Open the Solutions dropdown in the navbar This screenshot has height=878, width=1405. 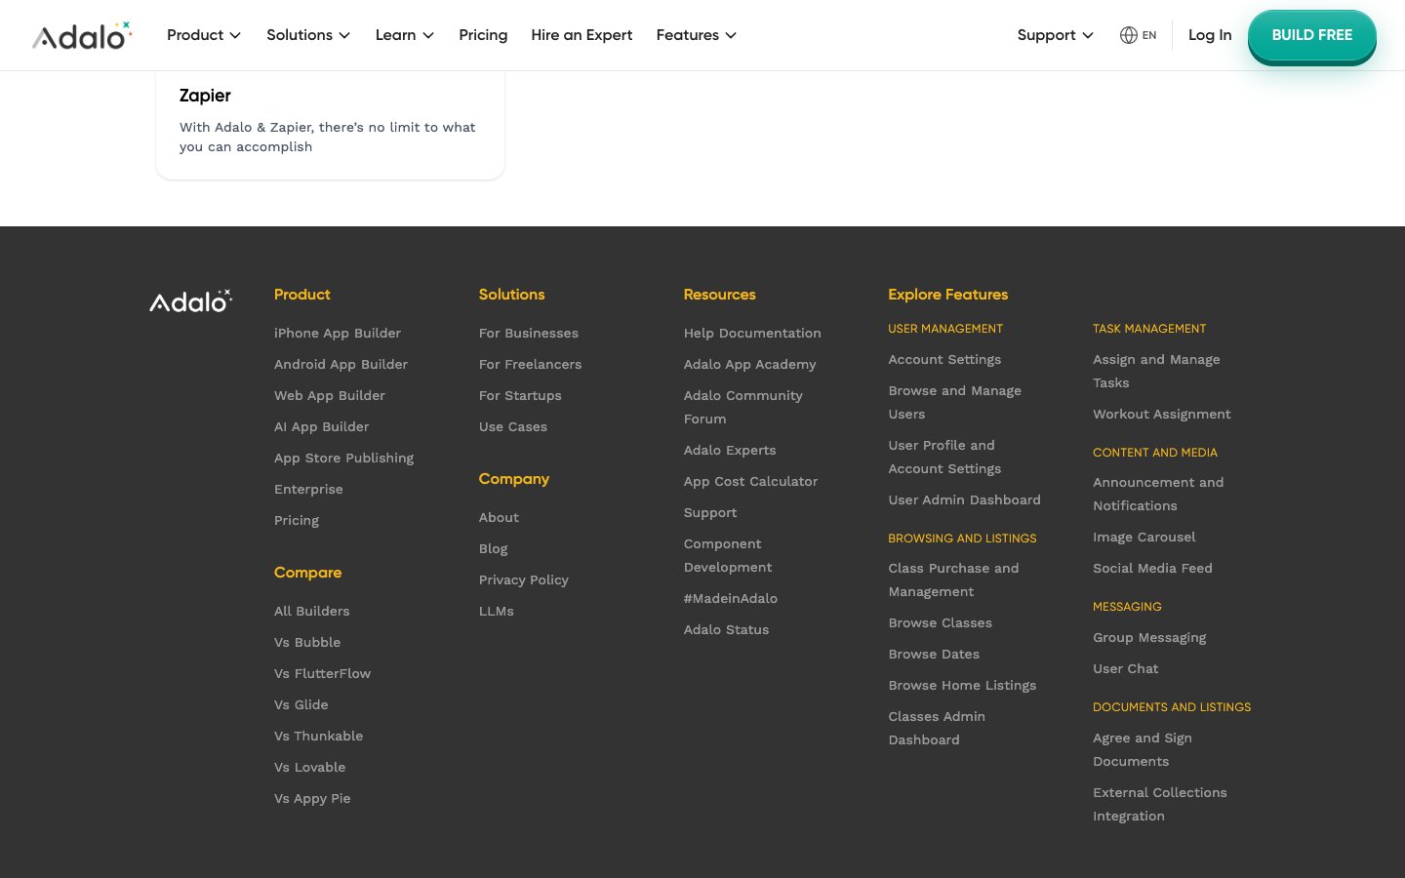[307, 35]
